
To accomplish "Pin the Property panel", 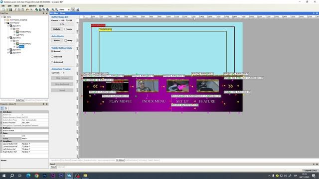I will (x=43, y=104).
